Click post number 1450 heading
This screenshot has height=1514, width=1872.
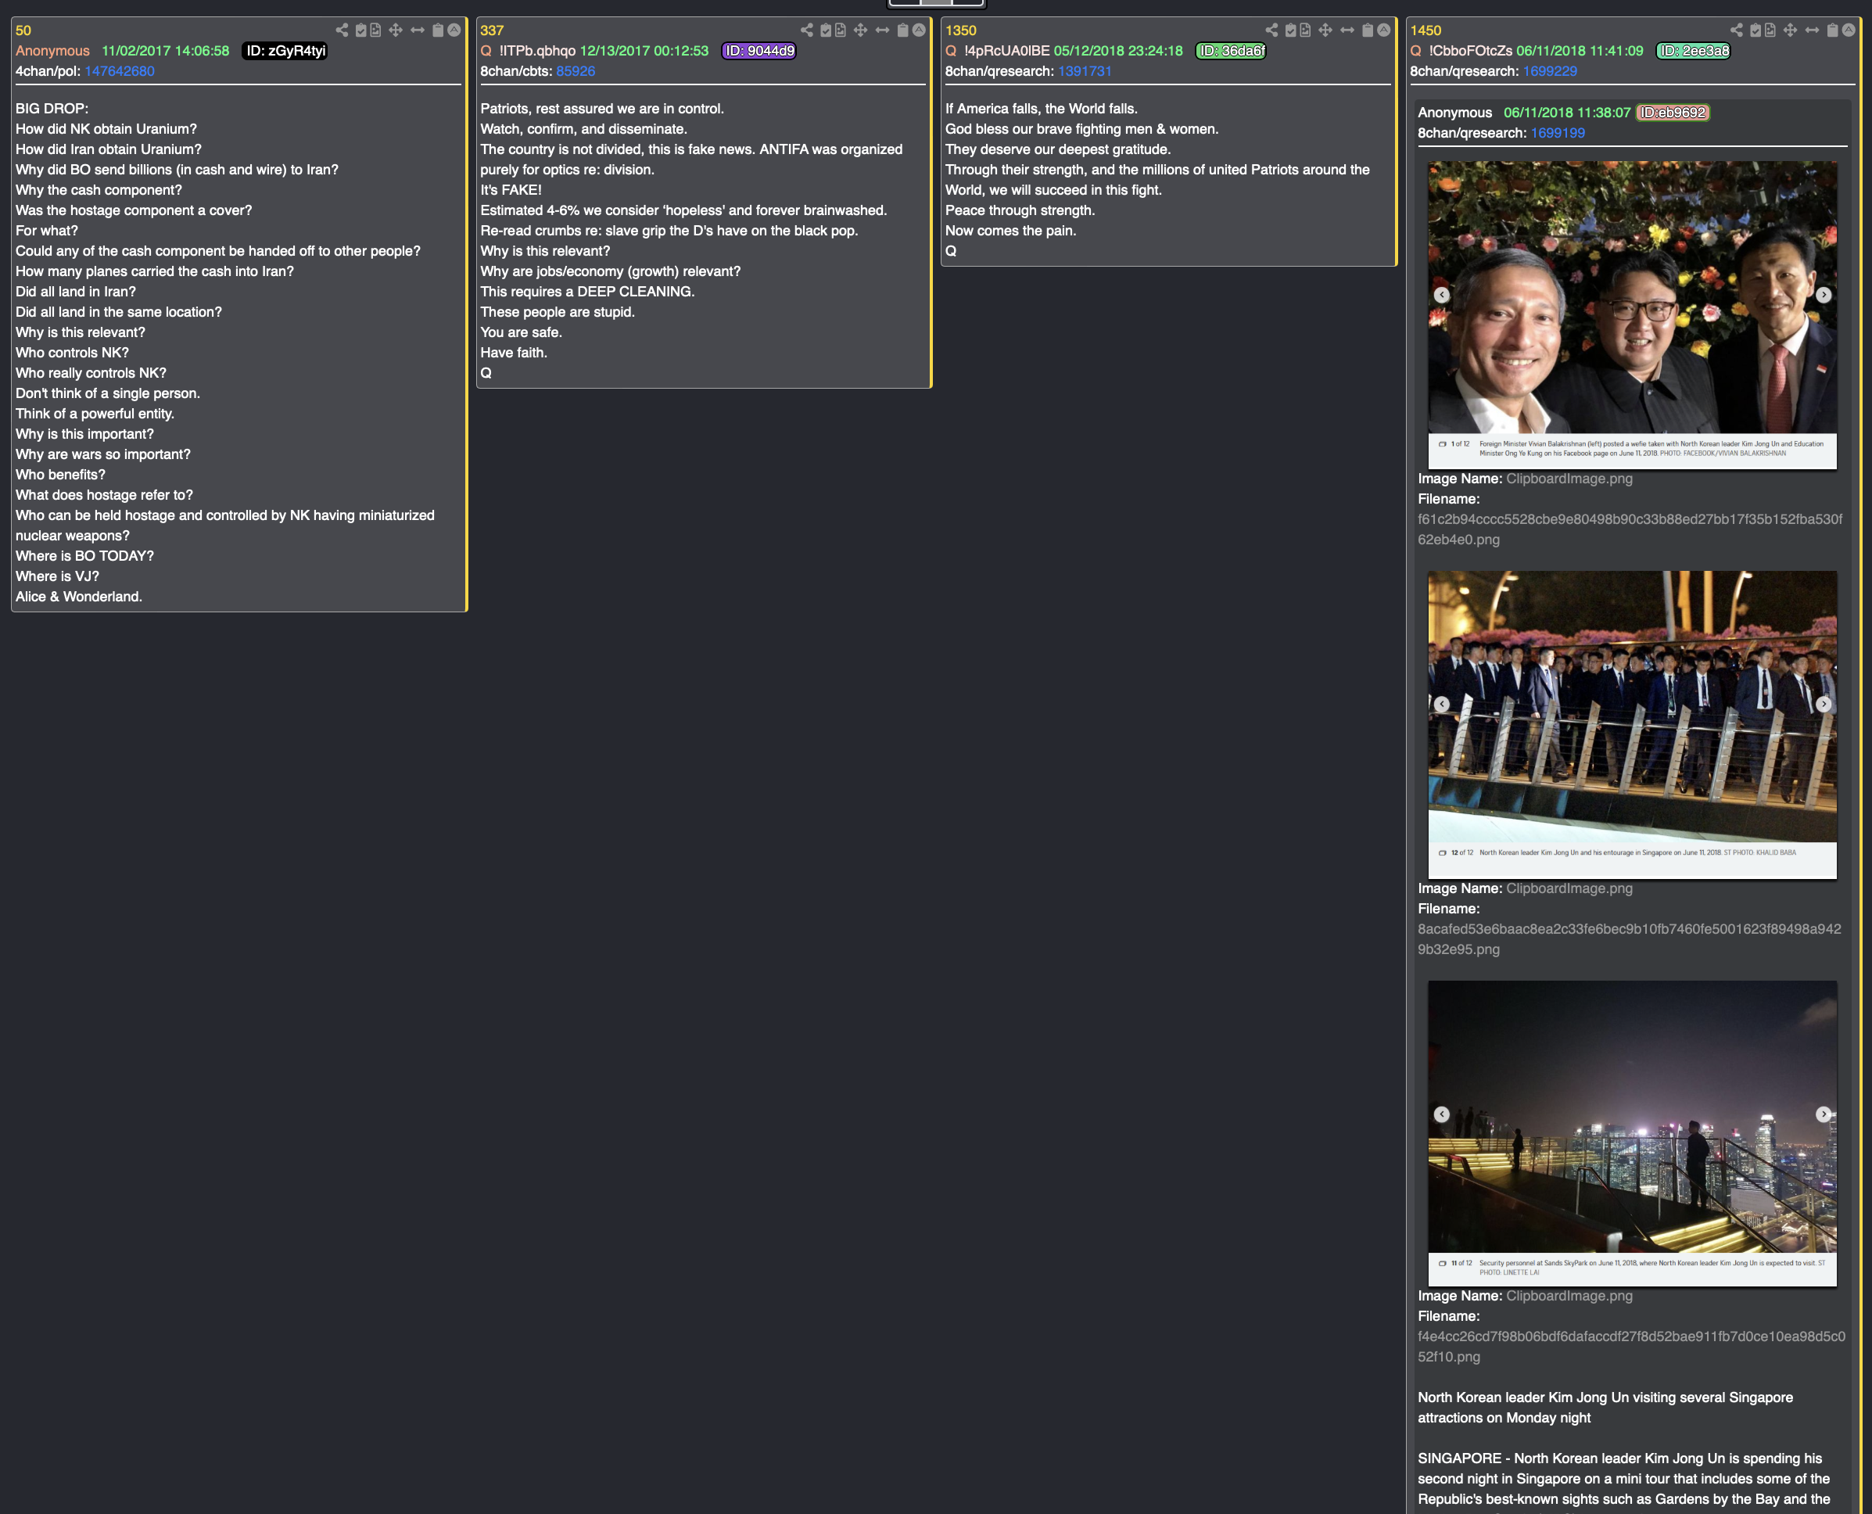click(x=1426, y=30)
